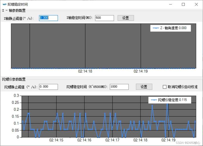Click the 02:14:16 label on lower chart
Viewport: 203px width, 146px height.
(x=85, y=140)
